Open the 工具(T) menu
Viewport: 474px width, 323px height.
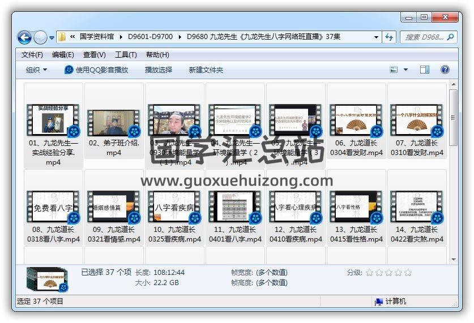pos(126,55)
